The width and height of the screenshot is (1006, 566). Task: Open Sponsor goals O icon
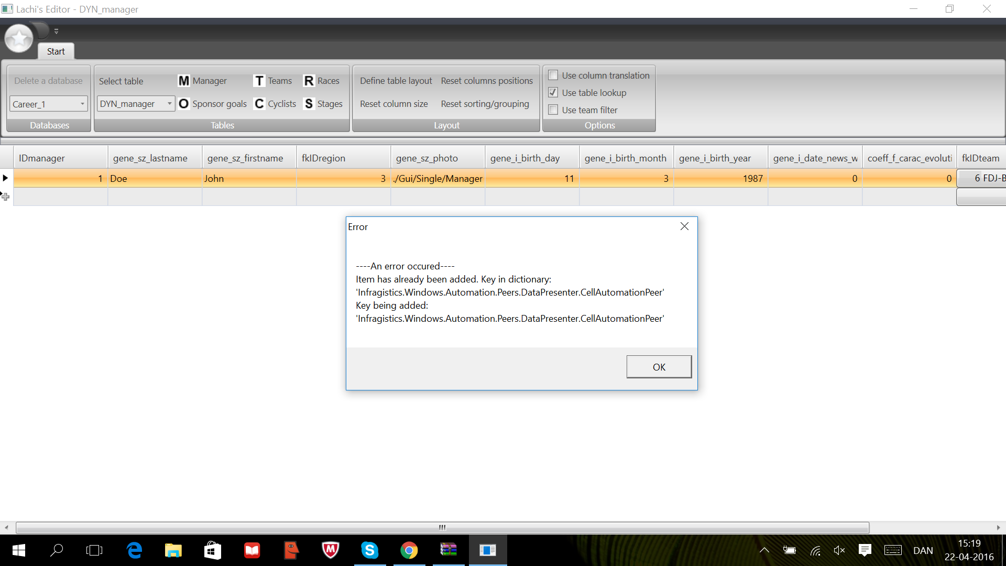click(x=183, y=104)
